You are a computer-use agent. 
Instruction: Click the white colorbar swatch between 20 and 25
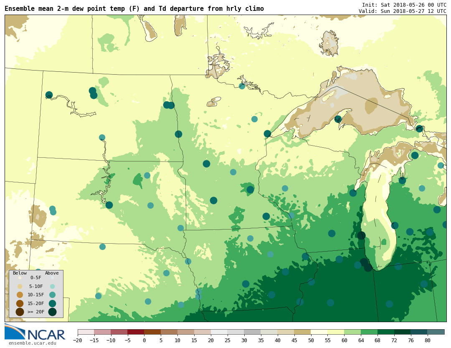(x=220, y=332)
